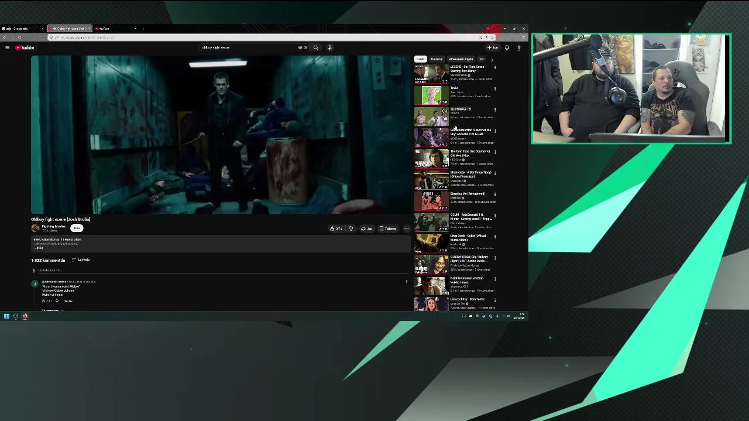
Task: Click the YouTube search input field
Action: click(249, 47)
